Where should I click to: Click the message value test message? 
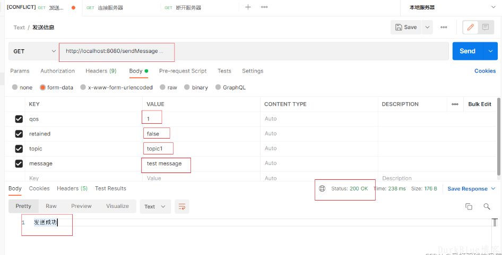click(201, 163)
